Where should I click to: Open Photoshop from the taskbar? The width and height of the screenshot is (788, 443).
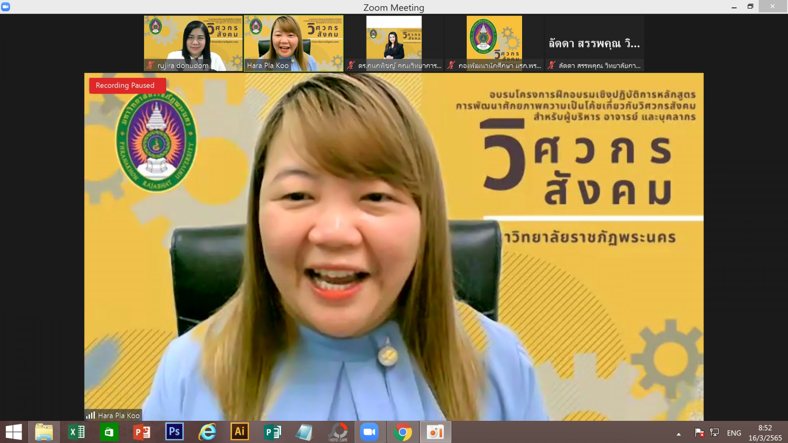coord(174,432)
